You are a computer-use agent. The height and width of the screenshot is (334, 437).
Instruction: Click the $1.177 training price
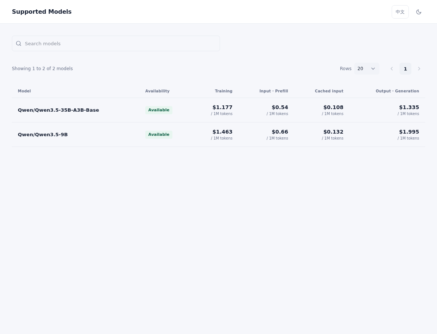point(222,107)
